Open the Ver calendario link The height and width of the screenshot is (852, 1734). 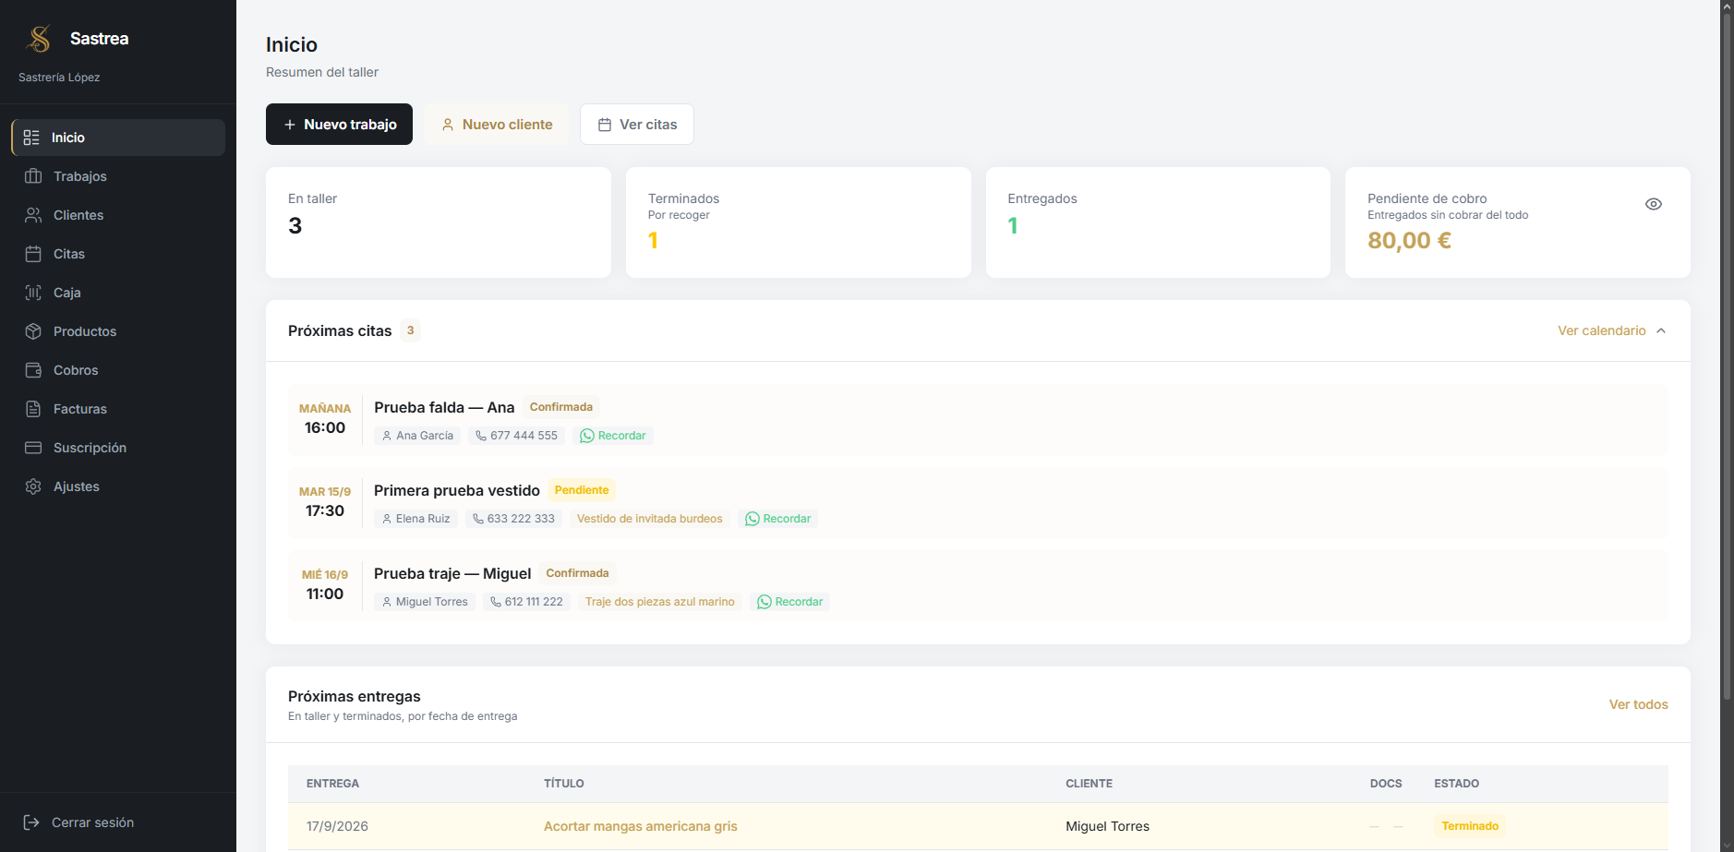1602,330
